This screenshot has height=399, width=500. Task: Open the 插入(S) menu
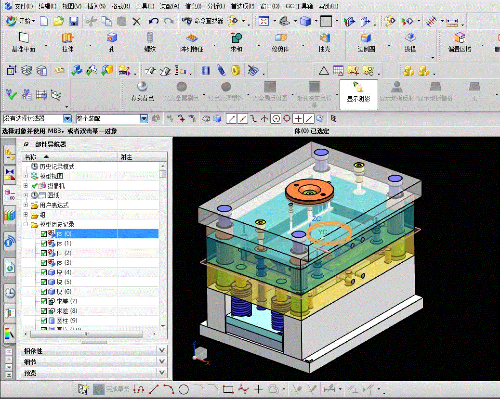pyautogui.click(x=96, y=6)
